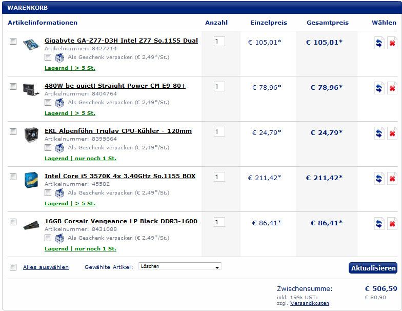Remove 16GB Corsair Vengeance with red X
The height and width of the screenshot is (311, 402).
click(x=392, y=224)
